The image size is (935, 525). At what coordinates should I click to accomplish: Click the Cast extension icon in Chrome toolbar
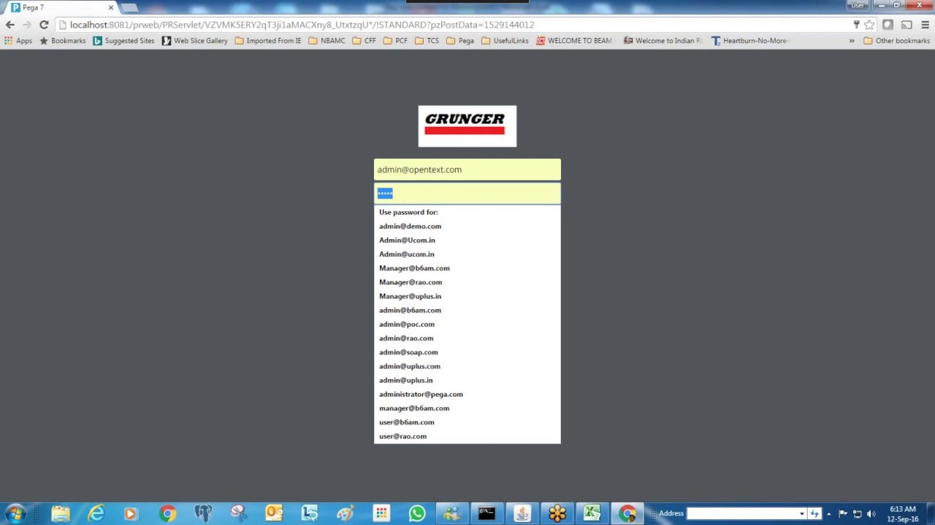(x=907, y=25)
